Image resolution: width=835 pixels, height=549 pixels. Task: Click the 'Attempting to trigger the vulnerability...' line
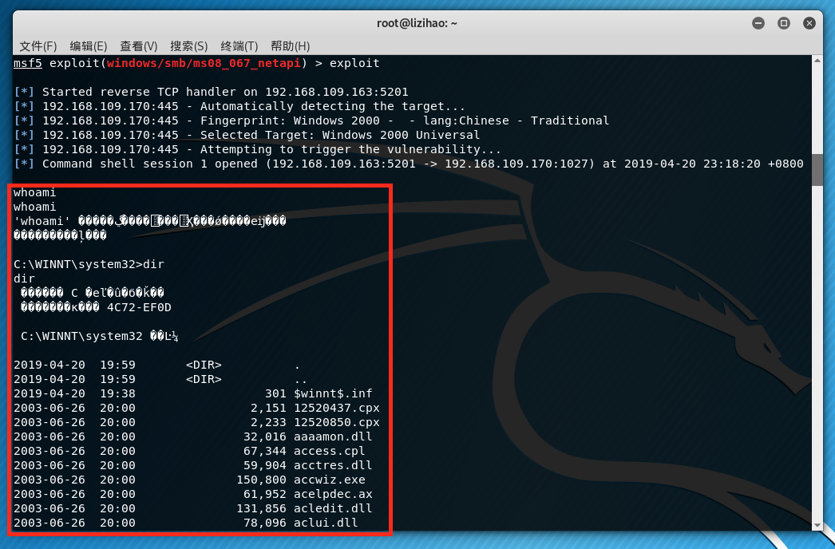tap(258, 150)
